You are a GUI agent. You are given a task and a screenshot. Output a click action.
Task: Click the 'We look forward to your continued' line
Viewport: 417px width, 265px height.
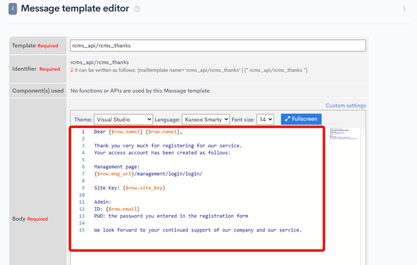pyautogui.click(x=198, y=230)
